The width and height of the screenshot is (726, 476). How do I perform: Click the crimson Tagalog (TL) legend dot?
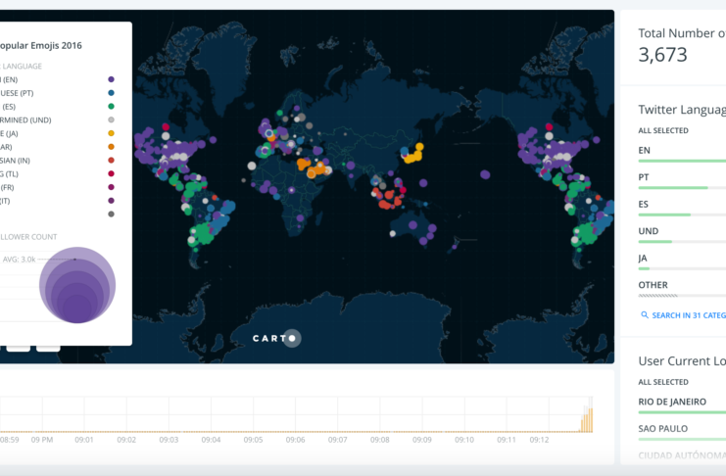112,173
